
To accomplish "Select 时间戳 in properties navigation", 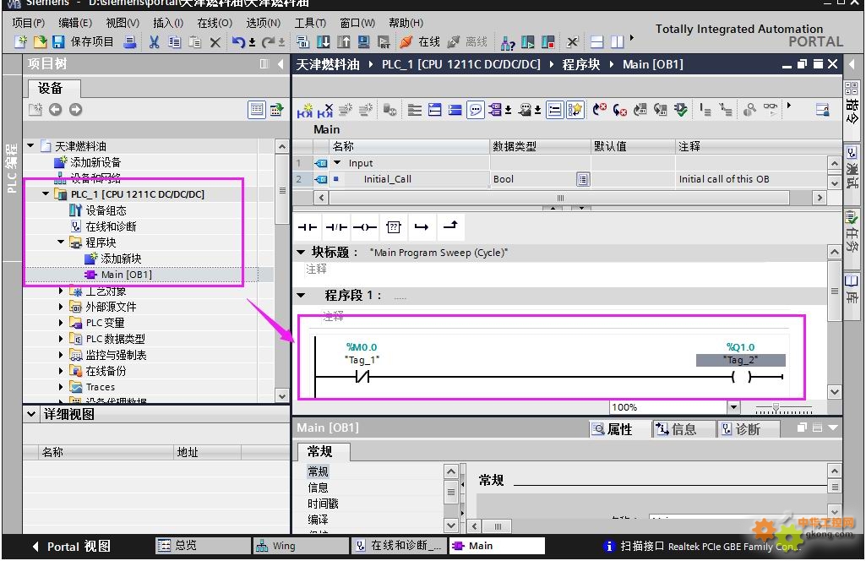I will pos(323,504).
